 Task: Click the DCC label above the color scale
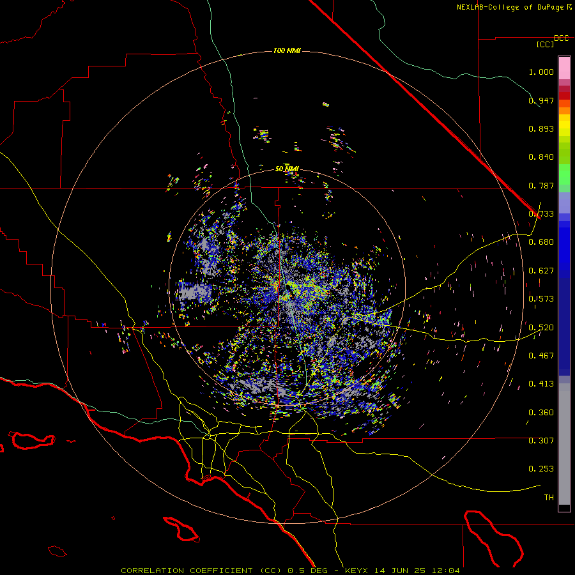click(x=561, y=38)
